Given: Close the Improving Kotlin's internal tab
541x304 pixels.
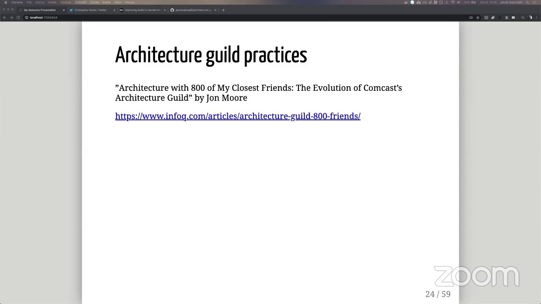Looking at the screenshot, I should coord(164,10).
